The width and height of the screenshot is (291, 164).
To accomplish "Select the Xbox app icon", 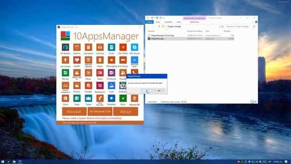I will click(123, 98).
